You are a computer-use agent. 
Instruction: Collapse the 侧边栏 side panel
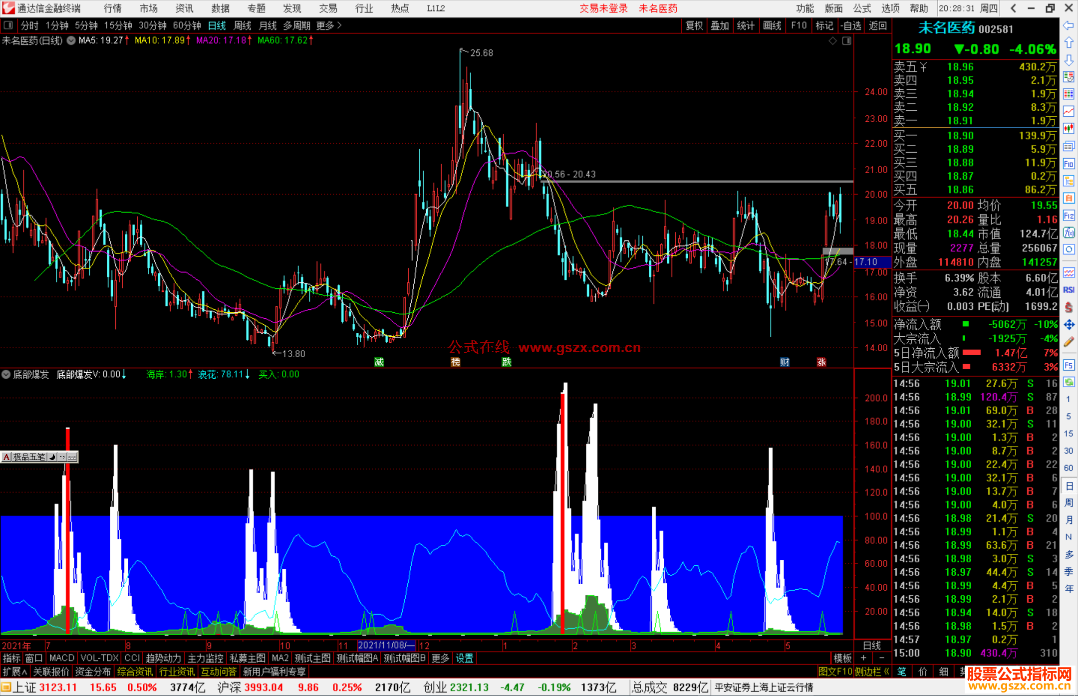tap(872, 672)
